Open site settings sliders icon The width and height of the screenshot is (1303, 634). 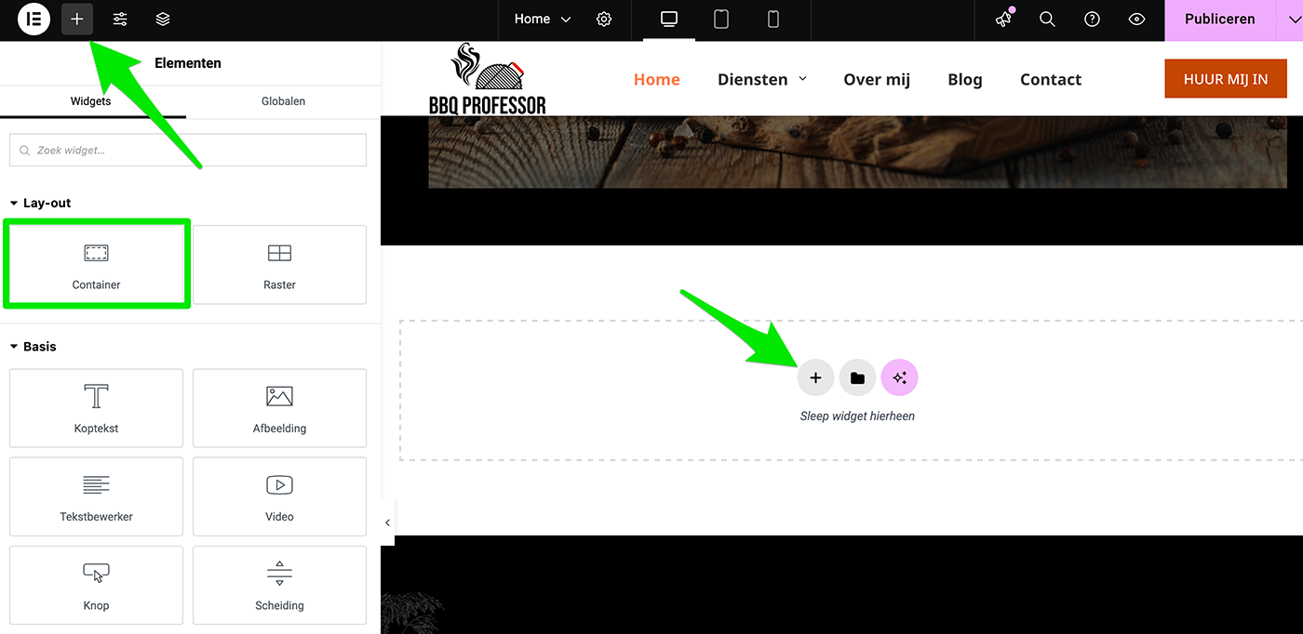120,20
